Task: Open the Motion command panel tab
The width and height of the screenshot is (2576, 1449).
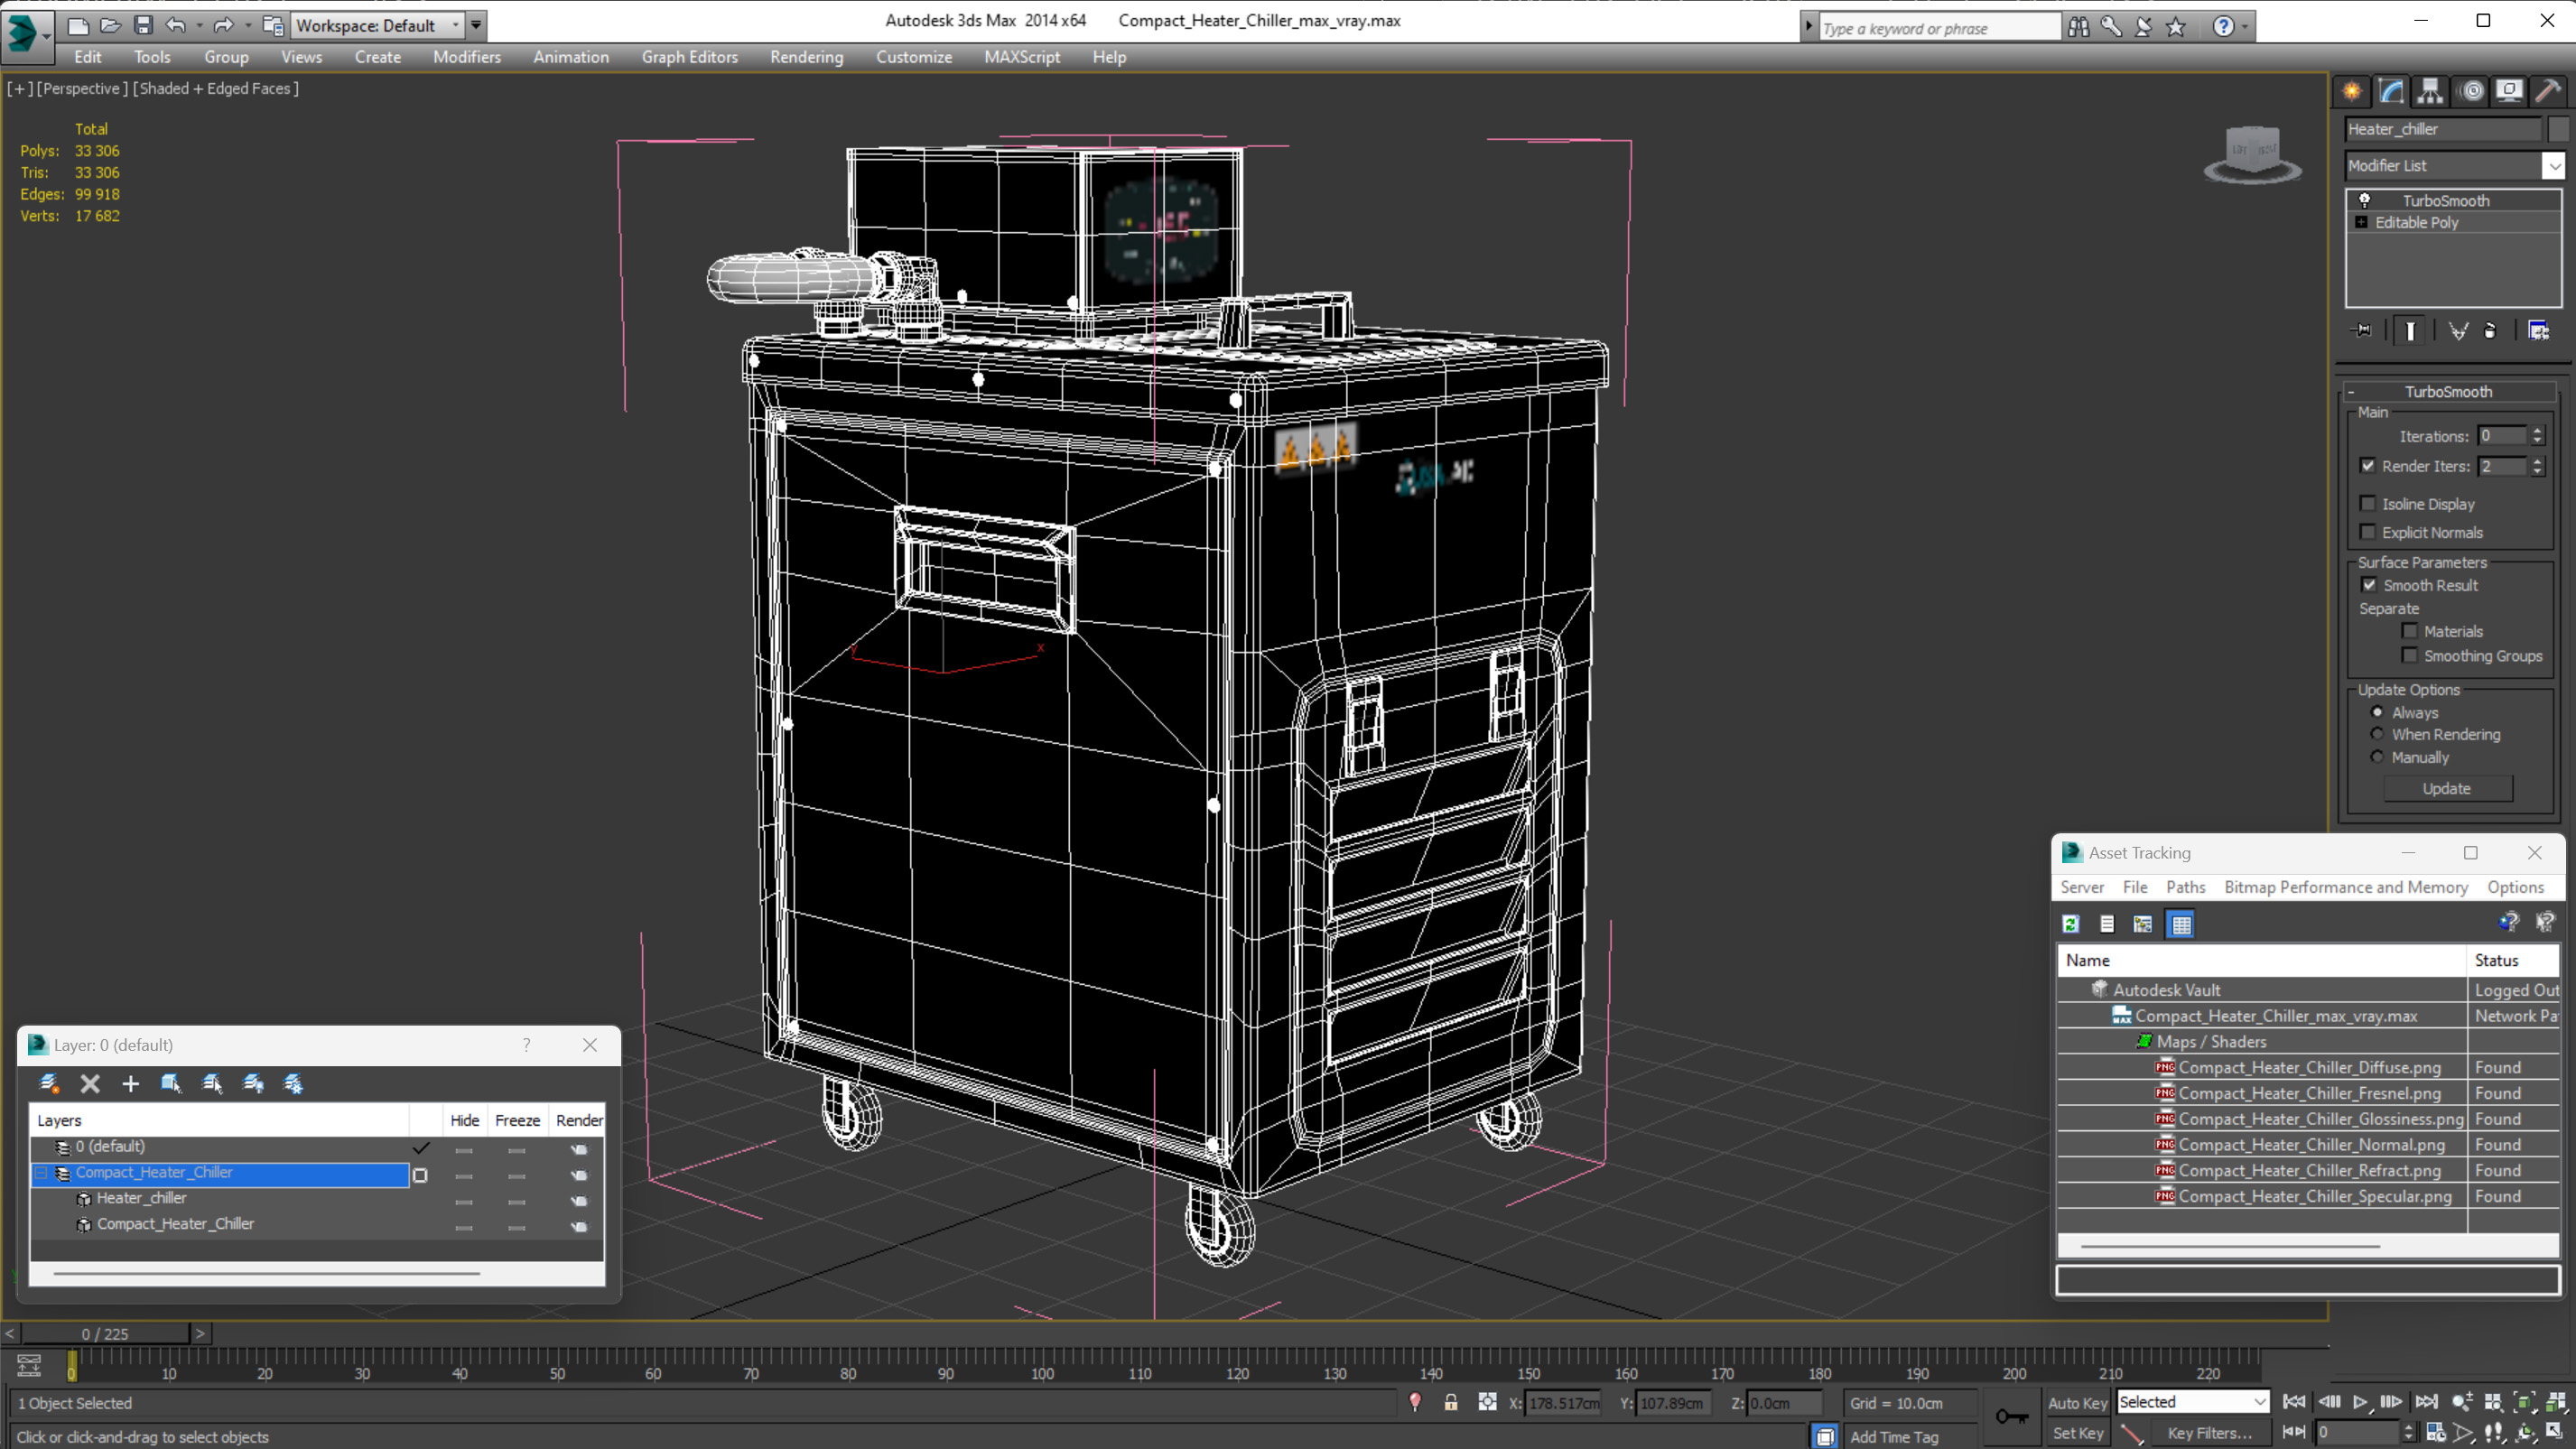Action: (2472, 91)
